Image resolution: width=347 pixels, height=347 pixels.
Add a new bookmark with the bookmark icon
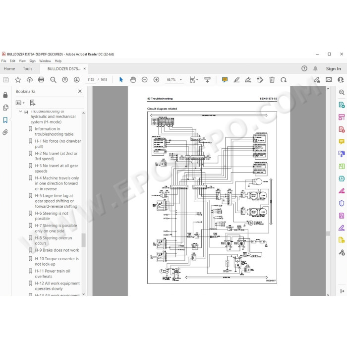[x=33, y=103]
